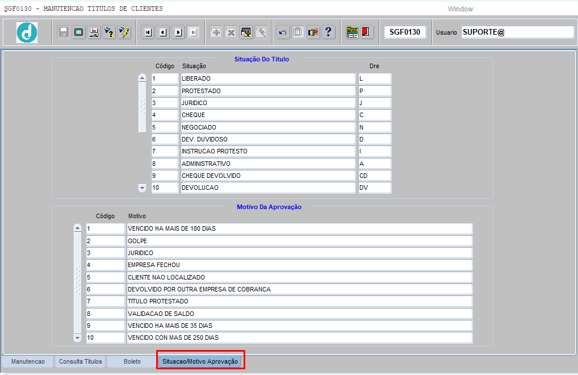Click the DEVOLUCAO field

pos(267,188)
